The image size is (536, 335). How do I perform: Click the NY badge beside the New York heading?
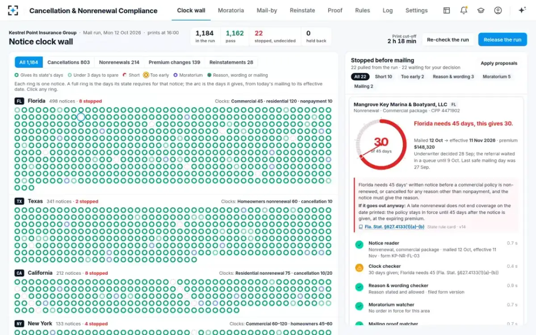pos(19,323)
